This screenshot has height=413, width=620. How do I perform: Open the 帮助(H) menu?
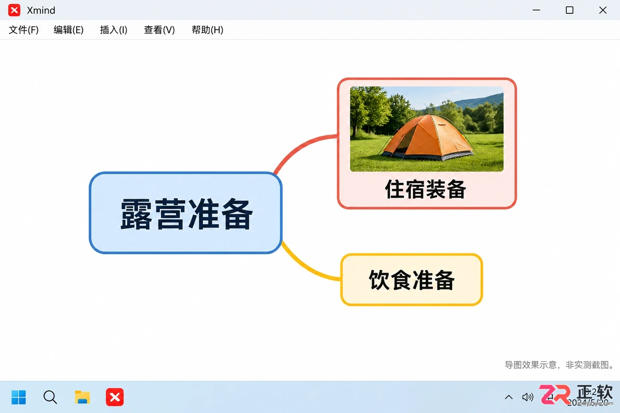(208, 30)
